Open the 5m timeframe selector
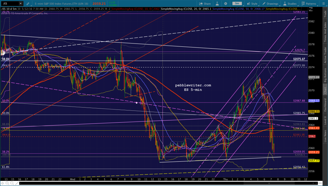This screenshot has height=186, width=328. pyautogui.click(x=237, y=3)
